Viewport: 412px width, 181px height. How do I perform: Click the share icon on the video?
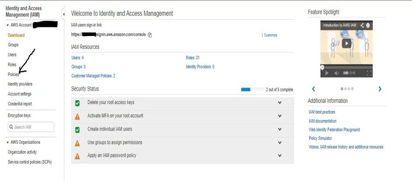[x=362, y=25]
